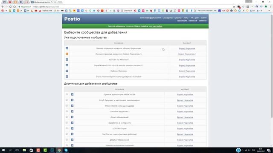Click VK icon beside Whole World команда лидеров
The height and width of the screenshot is (153, 273).
(72, 106)
